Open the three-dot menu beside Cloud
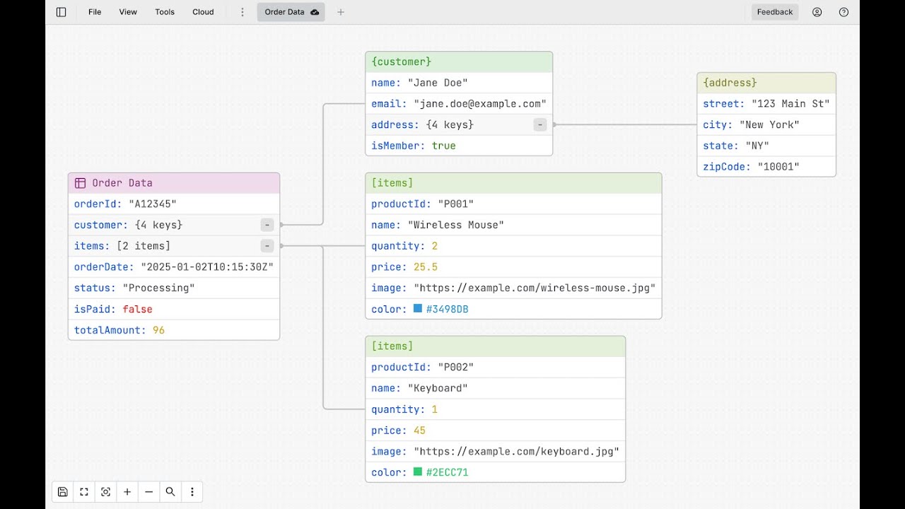Viewport: 905px width, 509px height. point(243,12)
